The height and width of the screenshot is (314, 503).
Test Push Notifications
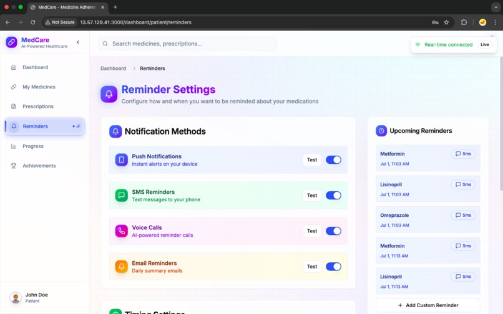coord(312,160)
